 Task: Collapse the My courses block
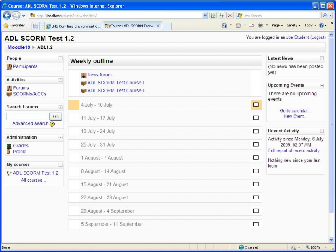pyautogui.click(x=60, y=165)
